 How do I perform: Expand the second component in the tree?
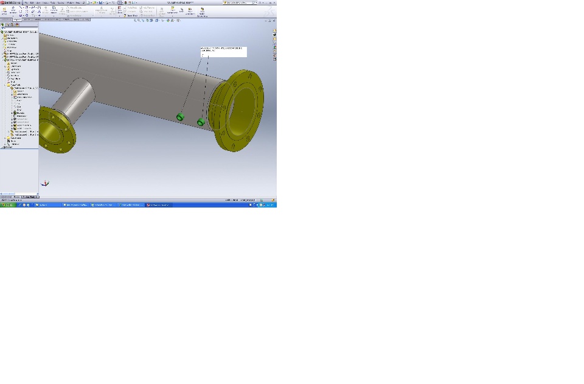2,57
